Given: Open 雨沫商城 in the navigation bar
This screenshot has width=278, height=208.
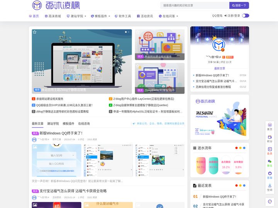Looking at the screenshot, I should pyautogui.click(x=53, y=16).
